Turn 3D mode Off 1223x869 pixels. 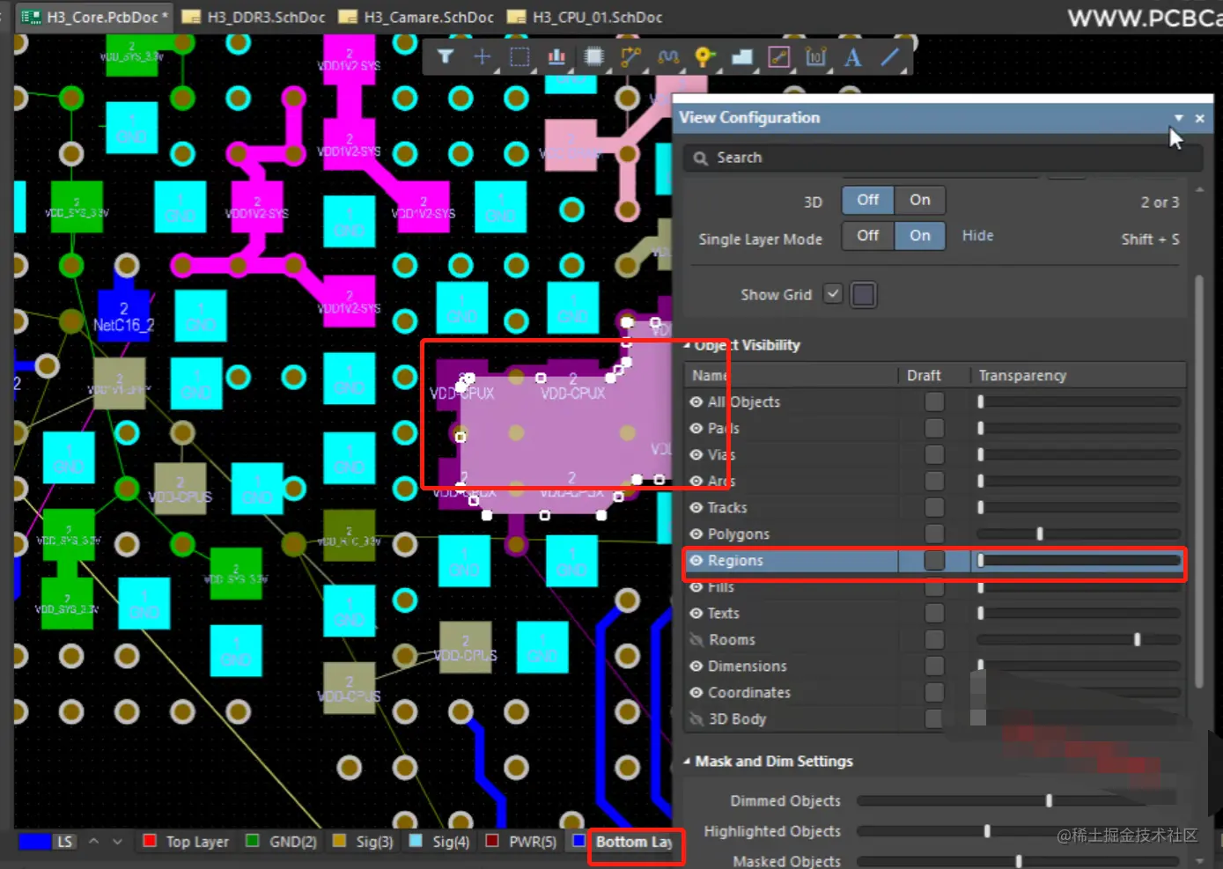(868, 200)
